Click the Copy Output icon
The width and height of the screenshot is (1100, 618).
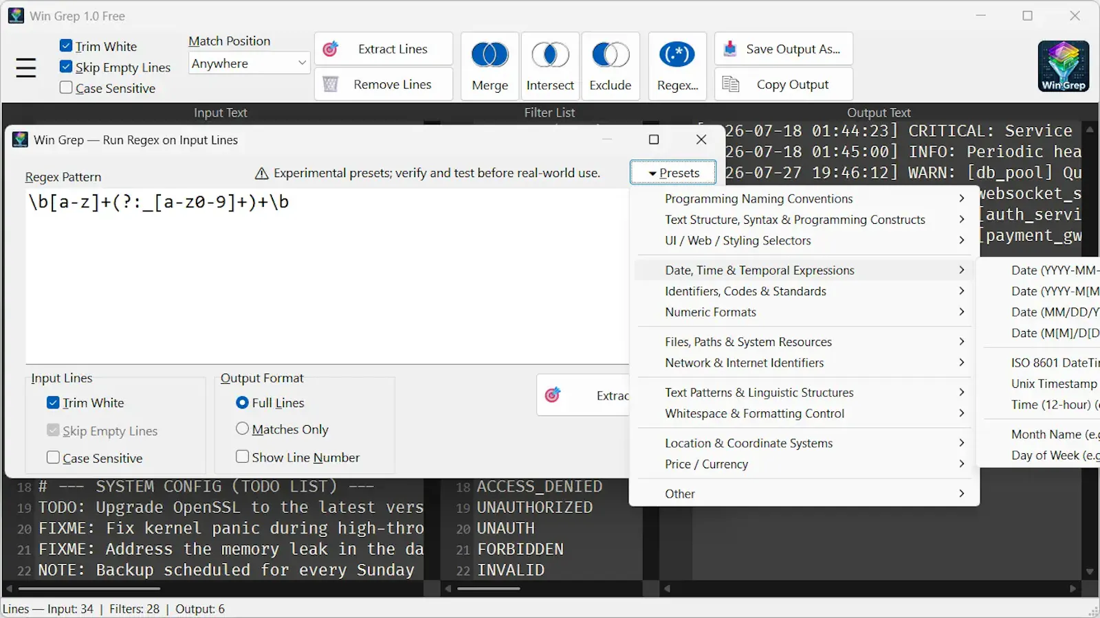731,84
